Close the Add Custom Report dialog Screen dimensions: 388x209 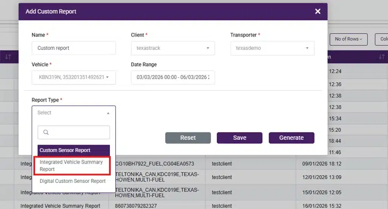318,11
